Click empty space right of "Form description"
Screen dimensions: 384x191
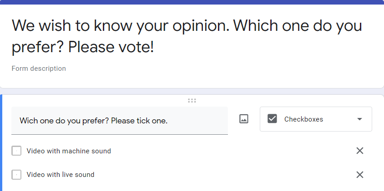tap(205, 69)
